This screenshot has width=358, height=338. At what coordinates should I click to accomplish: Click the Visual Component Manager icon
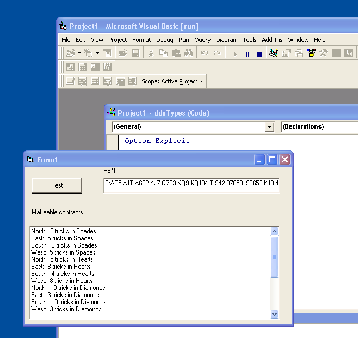tap(349, 53)
